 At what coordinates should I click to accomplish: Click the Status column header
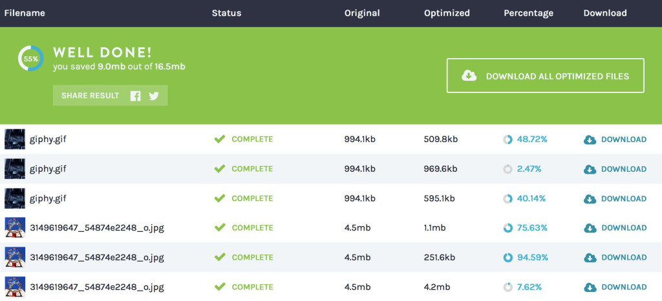click(x=226, y=13)
